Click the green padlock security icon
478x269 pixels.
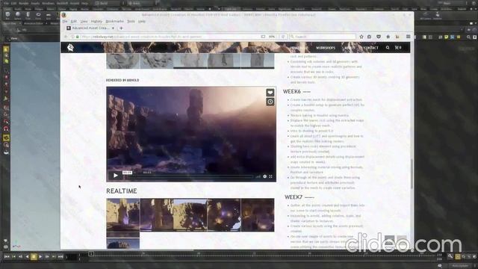tap(78, 37)
